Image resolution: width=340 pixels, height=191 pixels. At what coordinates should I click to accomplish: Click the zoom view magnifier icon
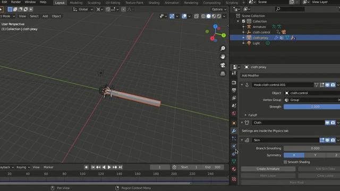pos(223,48)
